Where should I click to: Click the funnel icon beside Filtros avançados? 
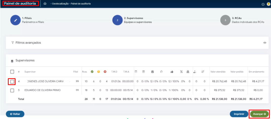12,43
